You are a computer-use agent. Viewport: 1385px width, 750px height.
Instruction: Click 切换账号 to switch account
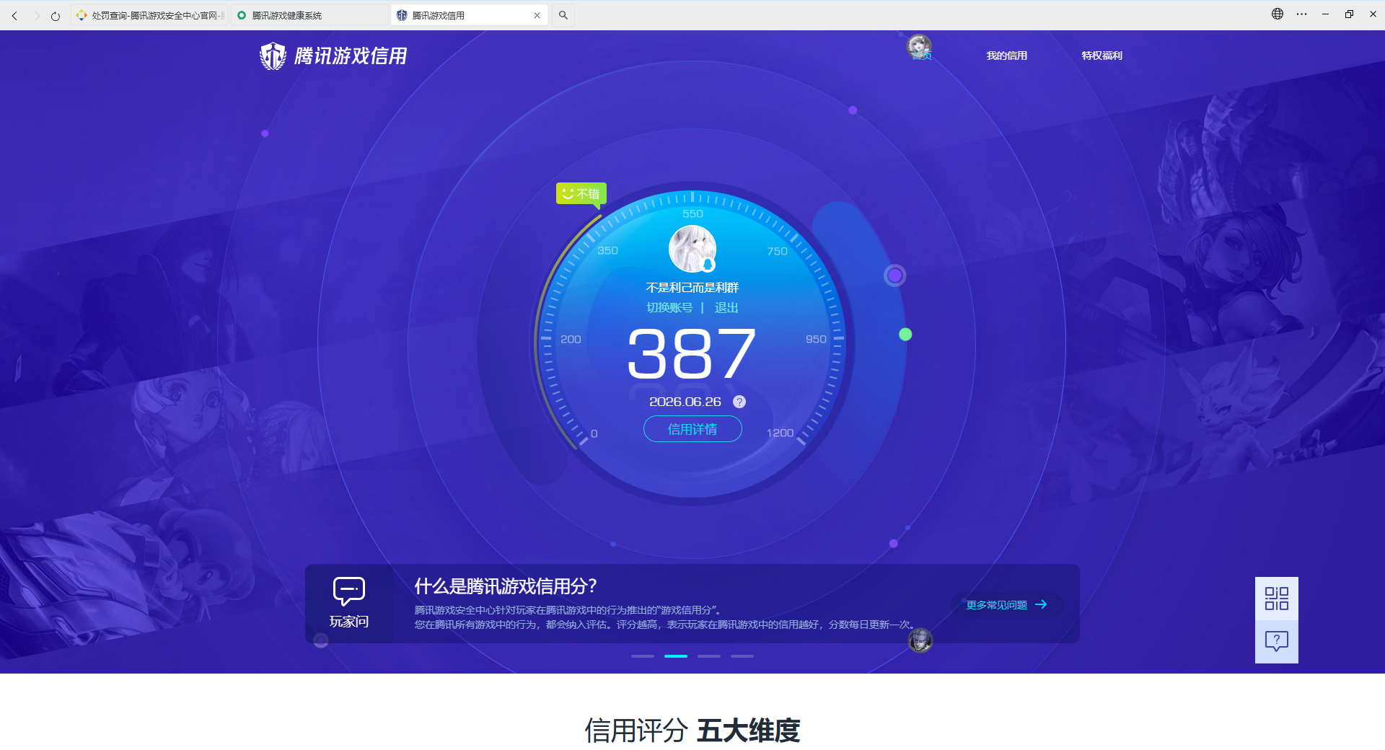[x=669, y=308]
